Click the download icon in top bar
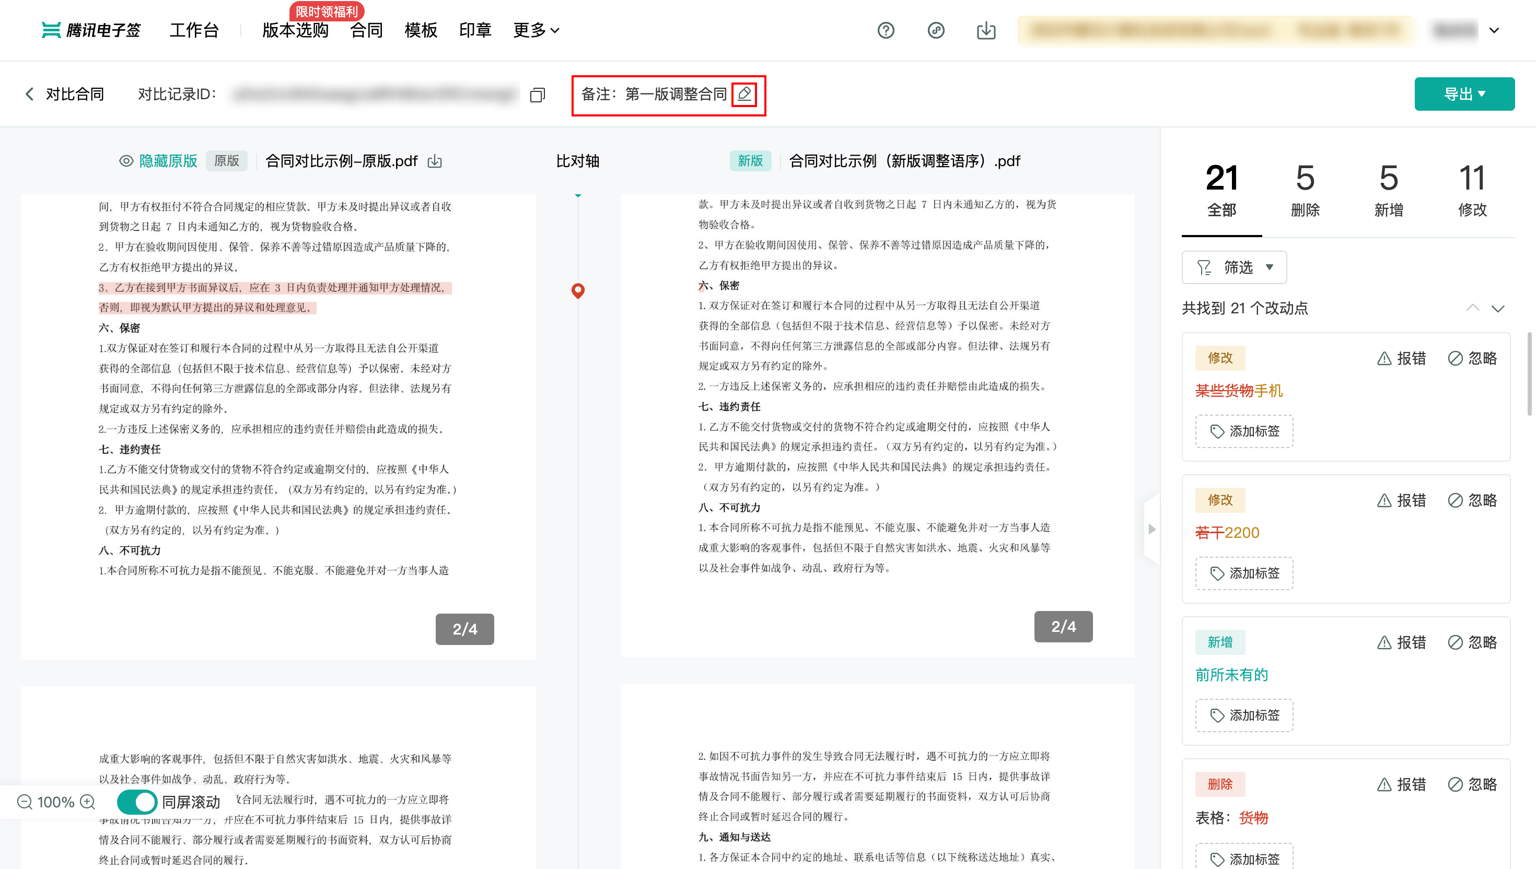The width and height of the screenshot is (1536, 869). click(985, 30)
